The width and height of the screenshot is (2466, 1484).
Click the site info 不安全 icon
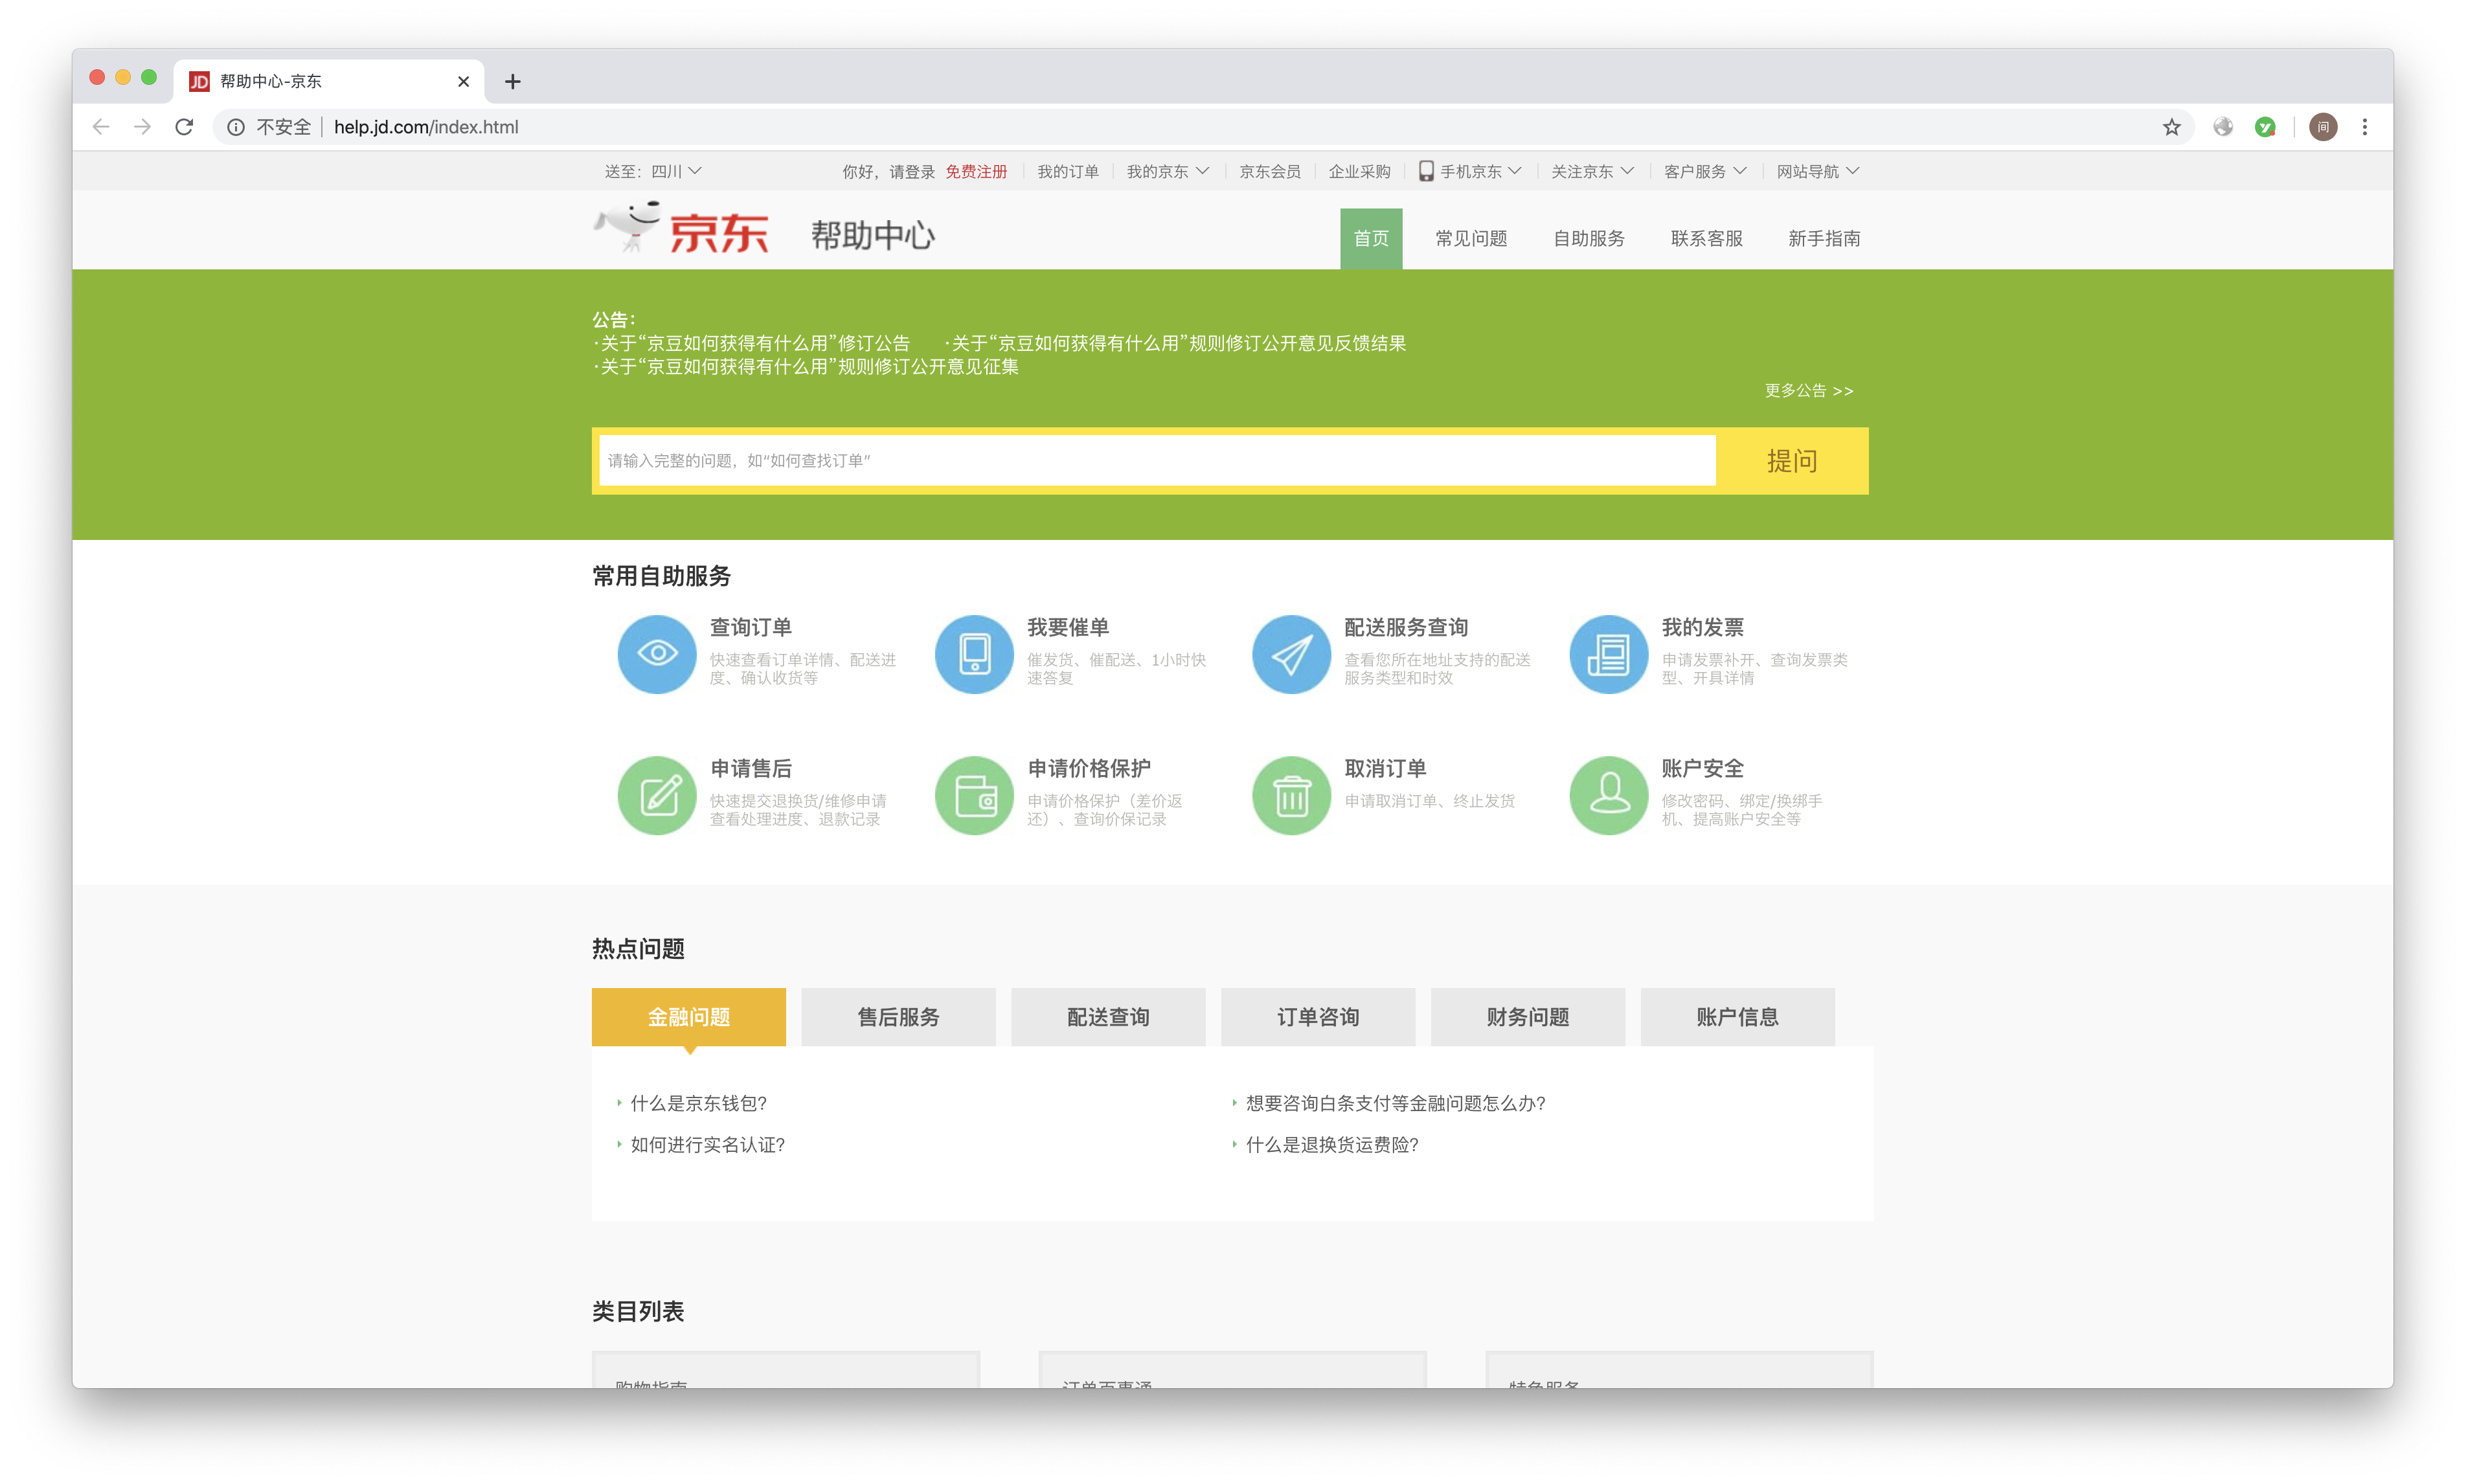[x=236, y=127]
